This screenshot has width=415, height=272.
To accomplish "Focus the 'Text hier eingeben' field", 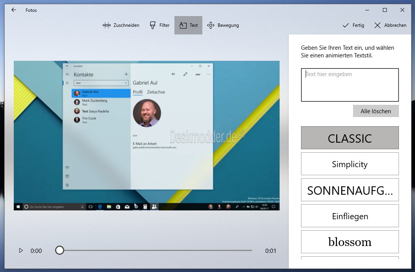I will coord(350,85).
